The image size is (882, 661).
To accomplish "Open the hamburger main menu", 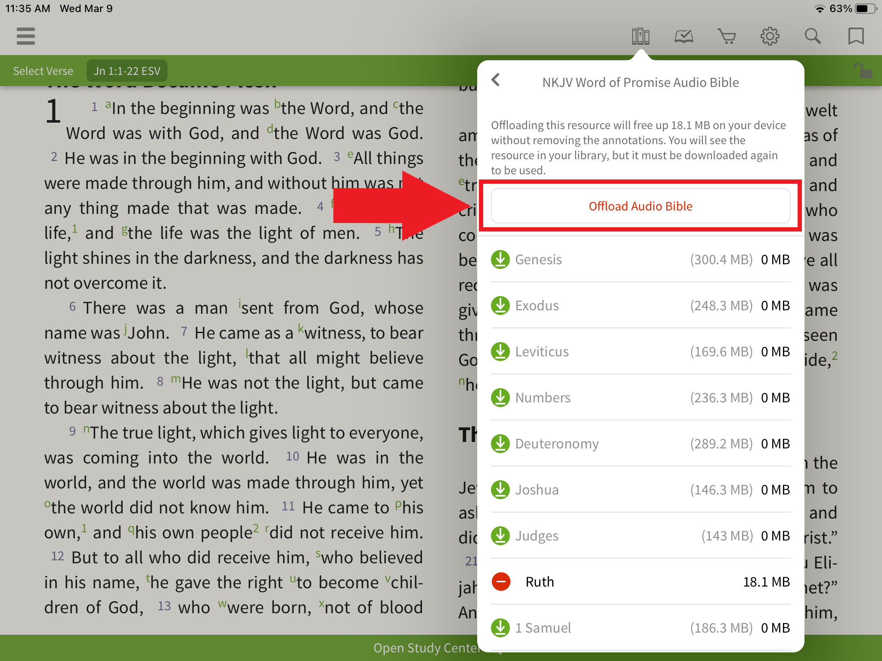I will tap(26, 36).
